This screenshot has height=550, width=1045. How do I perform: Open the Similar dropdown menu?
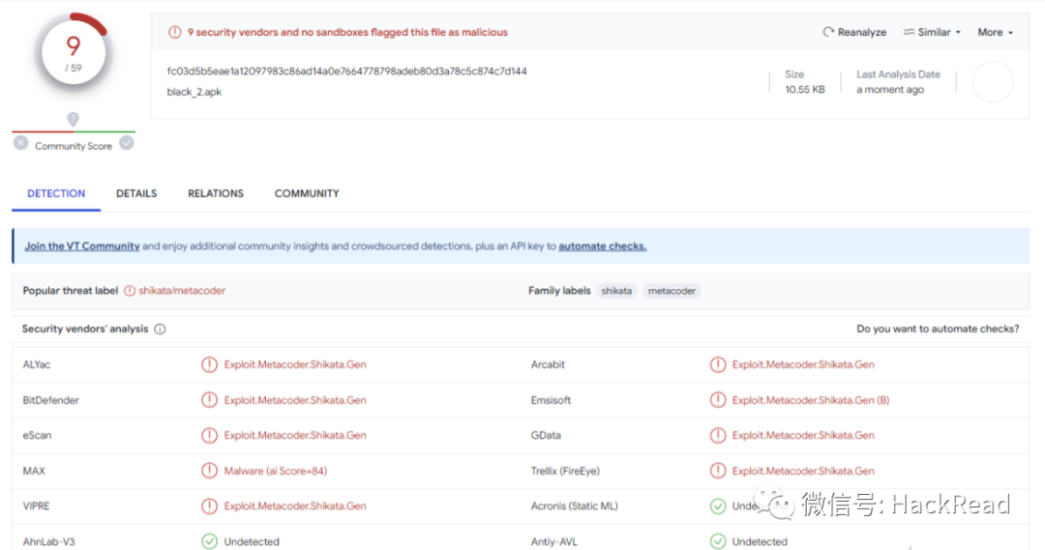click(932, 32)
